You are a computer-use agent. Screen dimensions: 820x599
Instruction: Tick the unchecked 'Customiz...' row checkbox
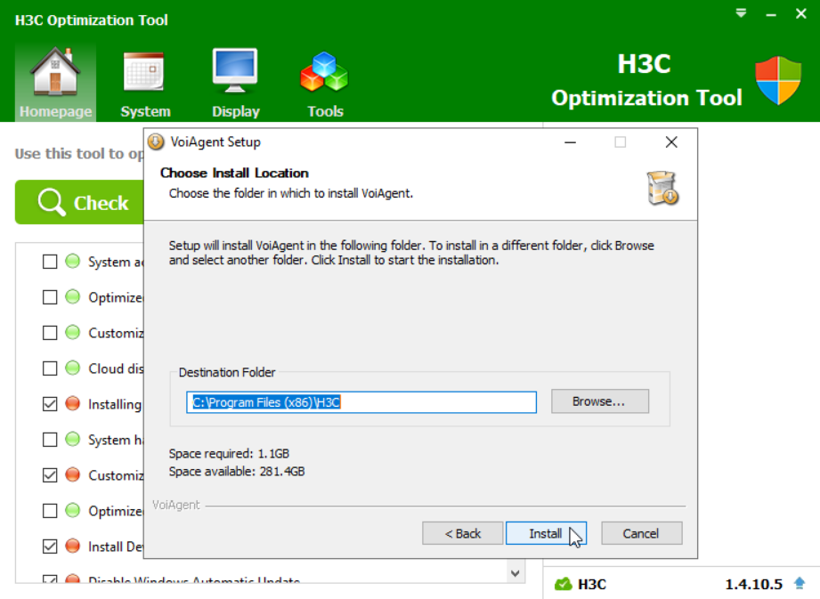pos(50,332)
